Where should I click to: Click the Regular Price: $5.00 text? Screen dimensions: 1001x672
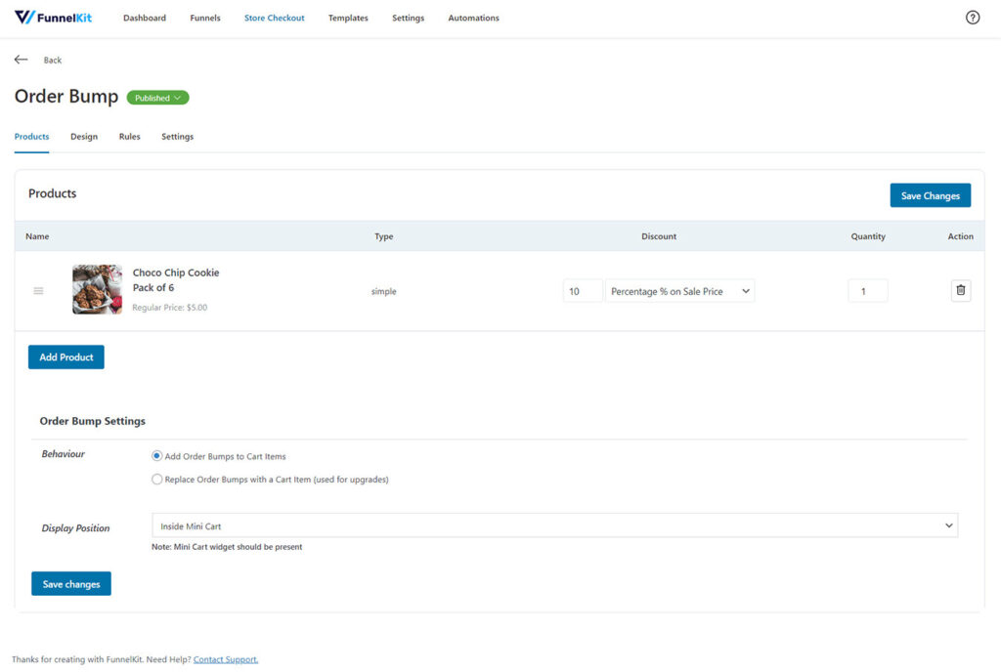(170, 308)
